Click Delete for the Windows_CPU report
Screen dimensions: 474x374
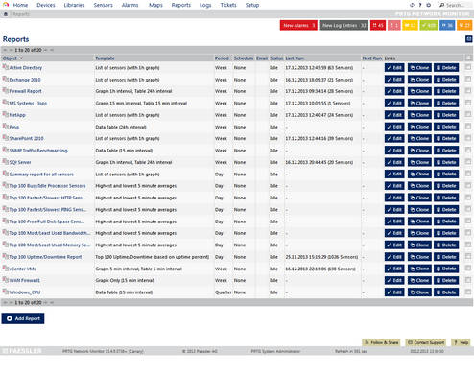446,292
